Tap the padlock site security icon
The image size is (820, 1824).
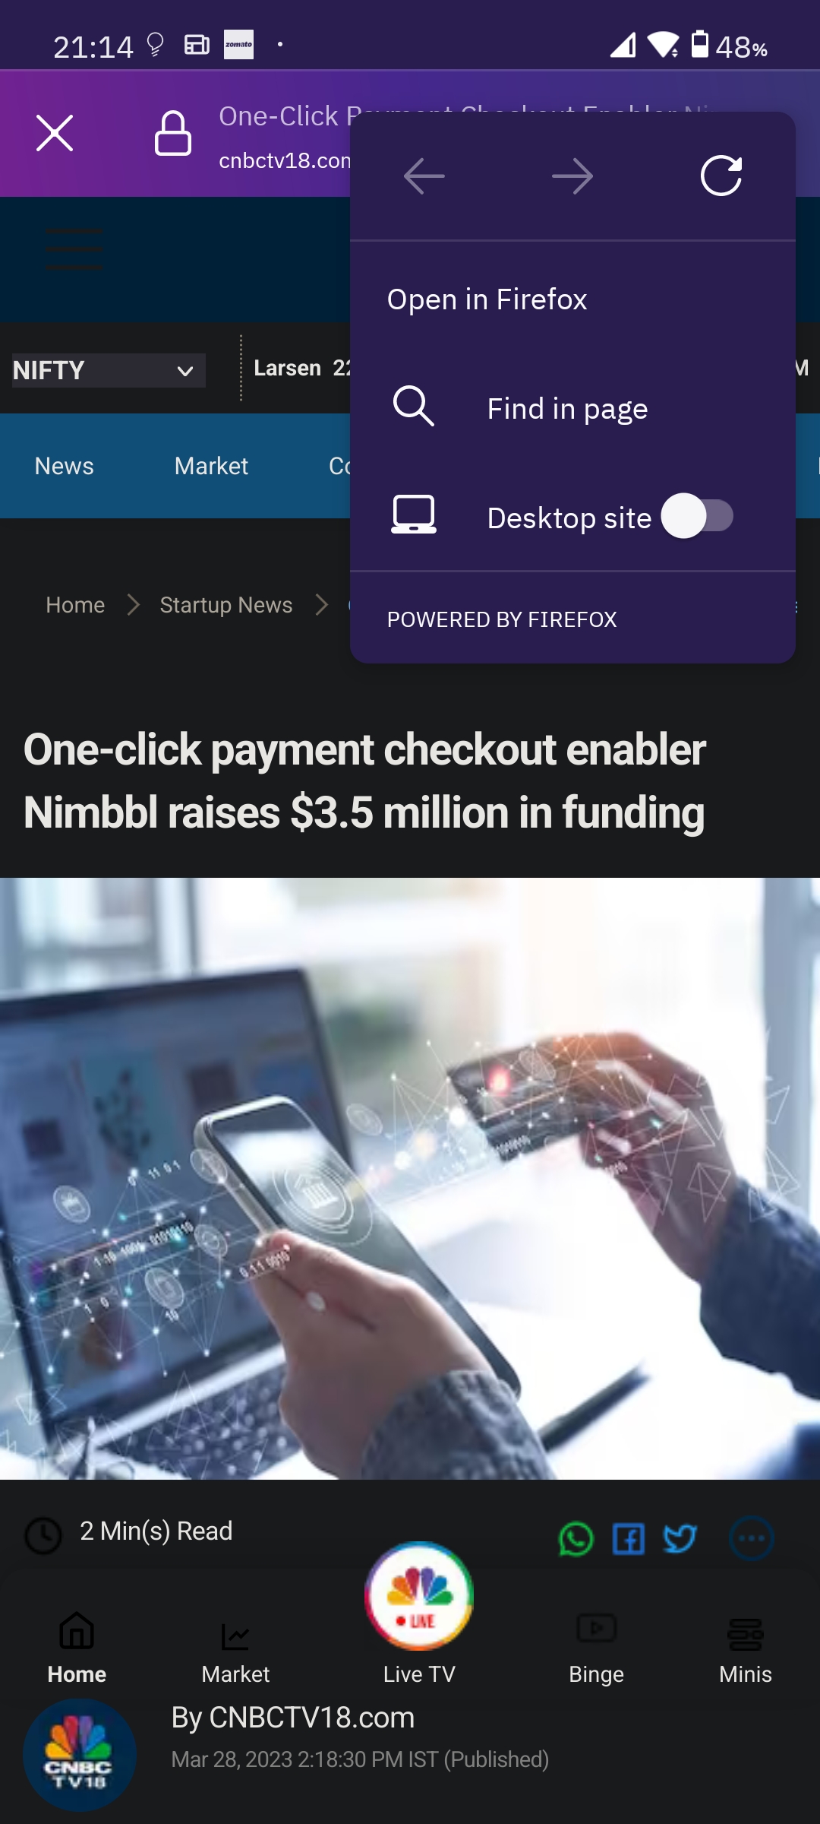tap(173, 133)
